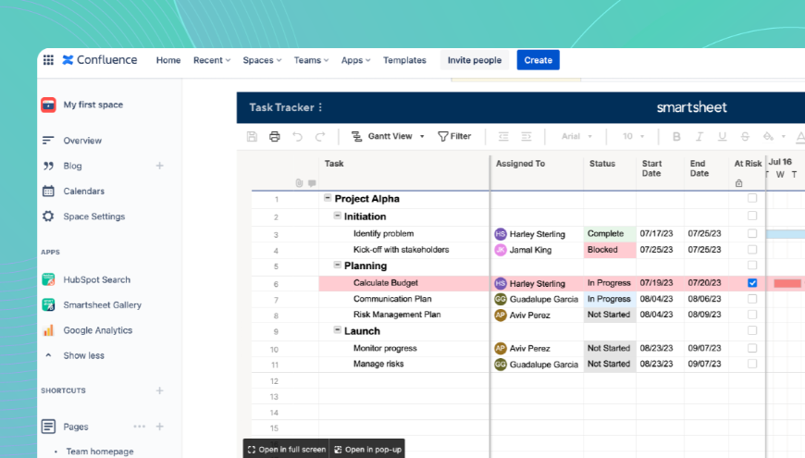
Task: Open the Overview page icon
Action: (x=48, y=140)
